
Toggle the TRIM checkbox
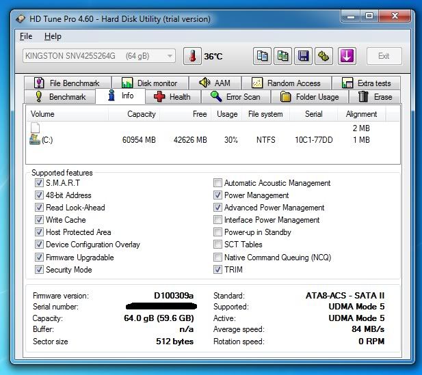(x=217, y=270)
